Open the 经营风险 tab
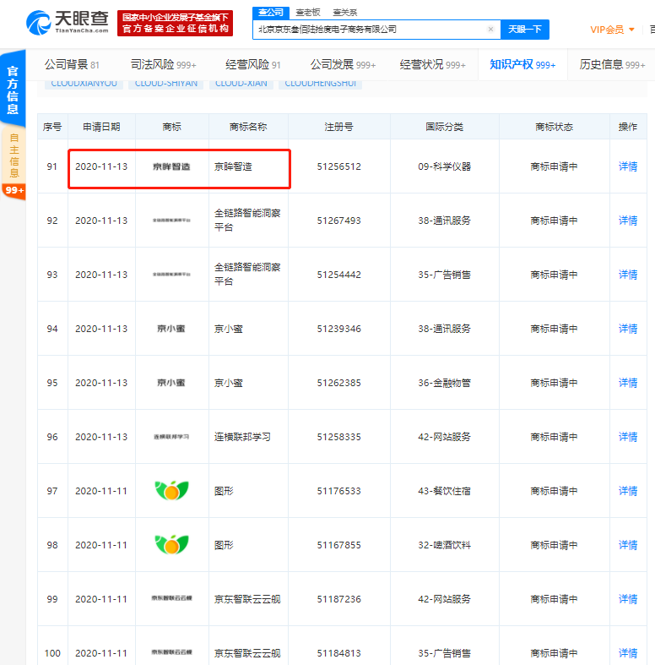The height and width of the screenshot is (665, 655). pyautogui.click(x=253, y=64)
